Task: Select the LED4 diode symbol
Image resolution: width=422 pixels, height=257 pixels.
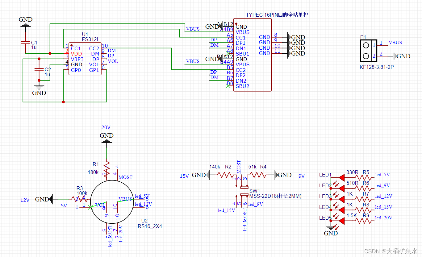Action: click(341, 210)
